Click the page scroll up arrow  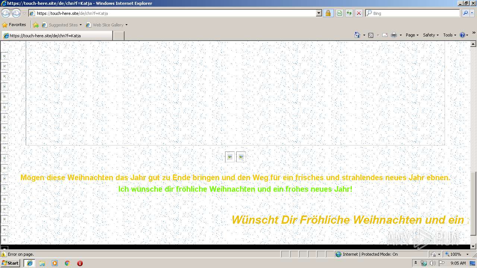[x=473, y=44]
